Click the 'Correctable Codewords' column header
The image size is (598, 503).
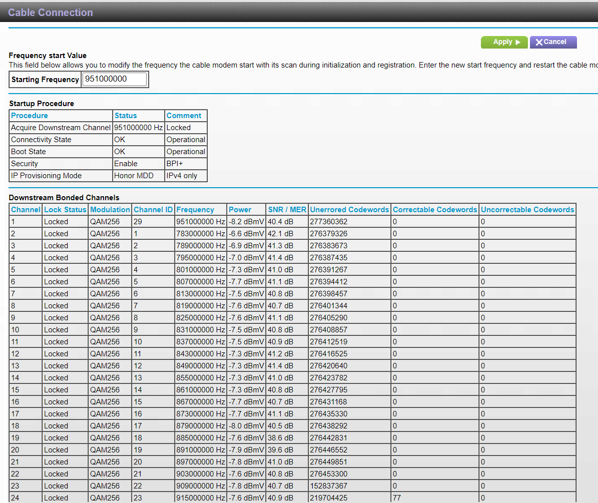(x=435, y=210)
